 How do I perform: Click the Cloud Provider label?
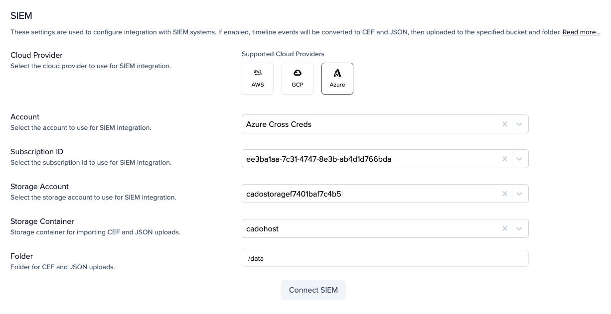36,55
